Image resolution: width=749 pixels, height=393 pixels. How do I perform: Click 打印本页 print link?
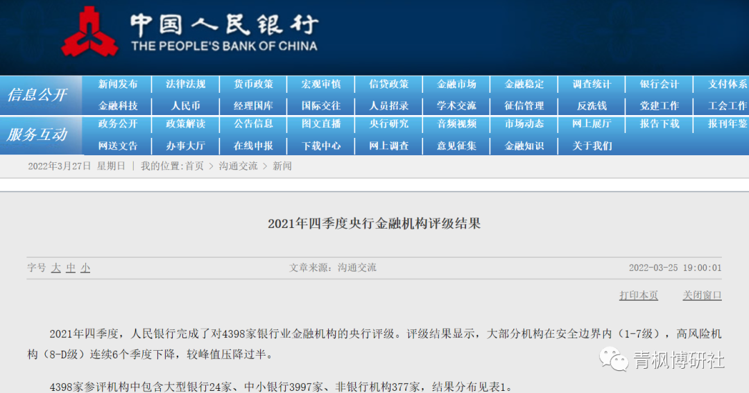click(x=638, y=295)
